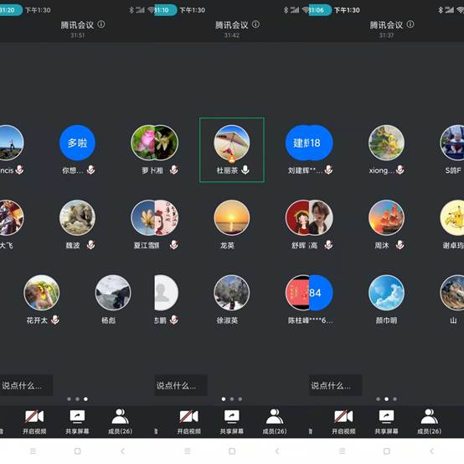This screenshot has height=464, width=464.
Task: Select the last page dot in 31:42 screen
Action: point(240,399)
